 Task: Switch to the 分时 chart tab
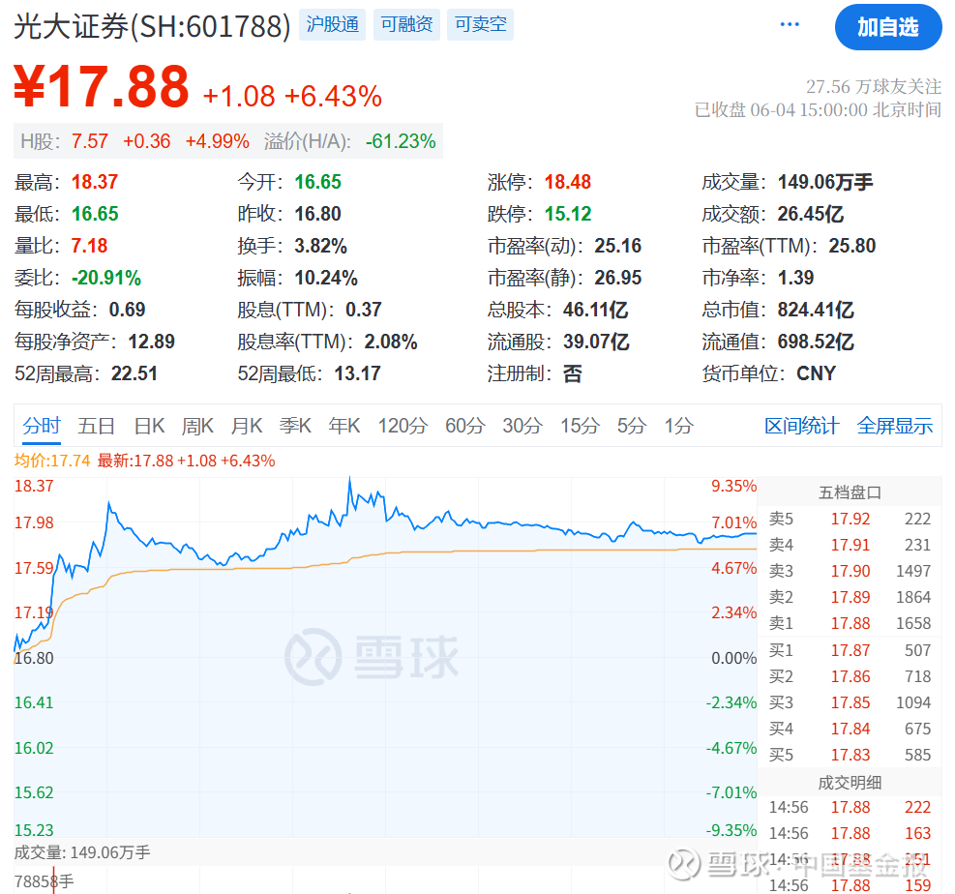42,425
